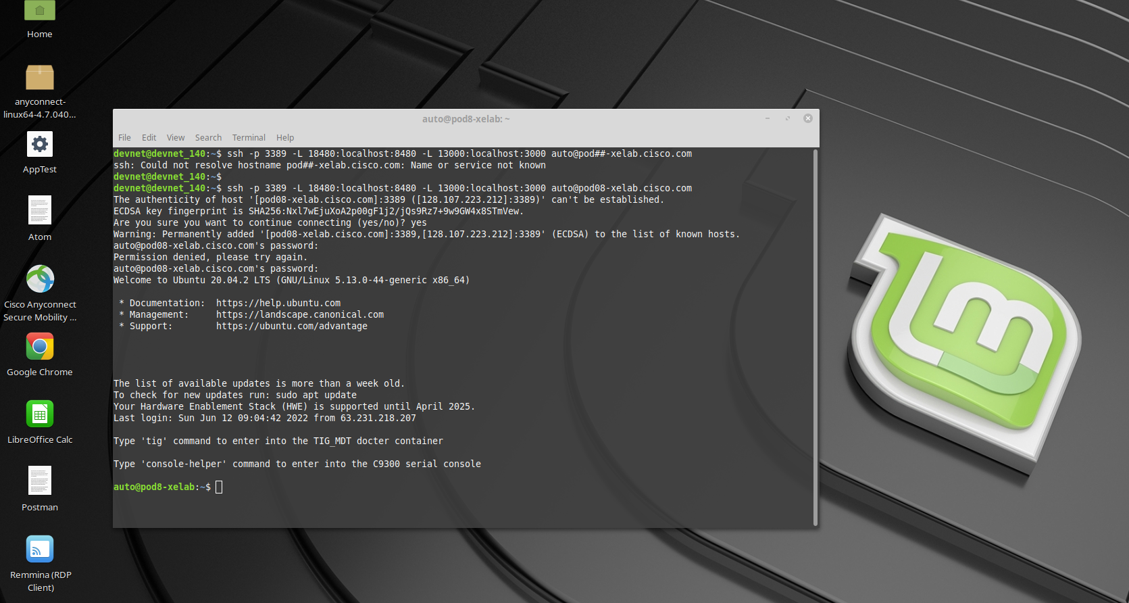1129x603 pixels.
Task: Click 'ssh: Could not resolve hostname' line
Action: (330, 165)
